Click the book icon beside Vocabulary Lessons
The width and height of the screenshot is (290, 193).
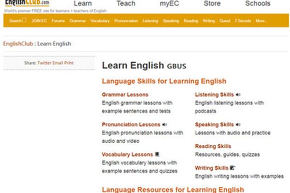(x=157, y=154)
